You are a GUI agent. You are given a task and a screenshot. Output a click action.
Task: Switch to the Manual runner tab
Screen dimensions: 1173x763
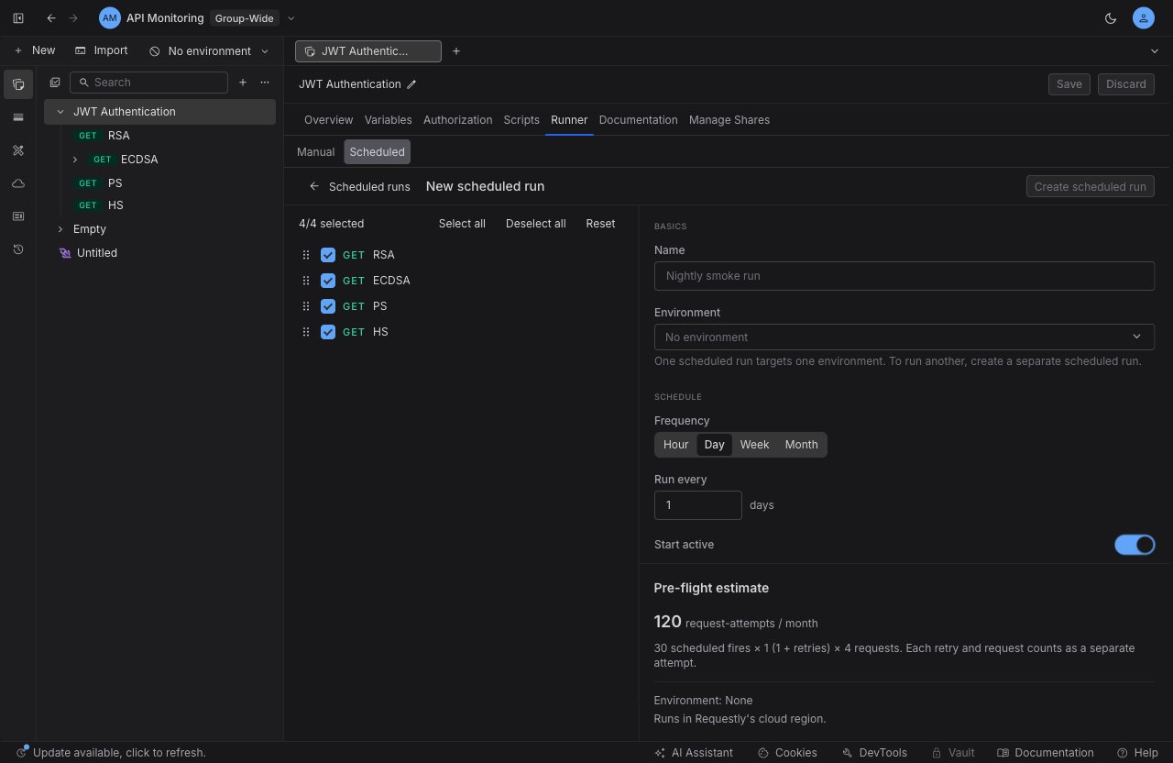coord(315,152)
